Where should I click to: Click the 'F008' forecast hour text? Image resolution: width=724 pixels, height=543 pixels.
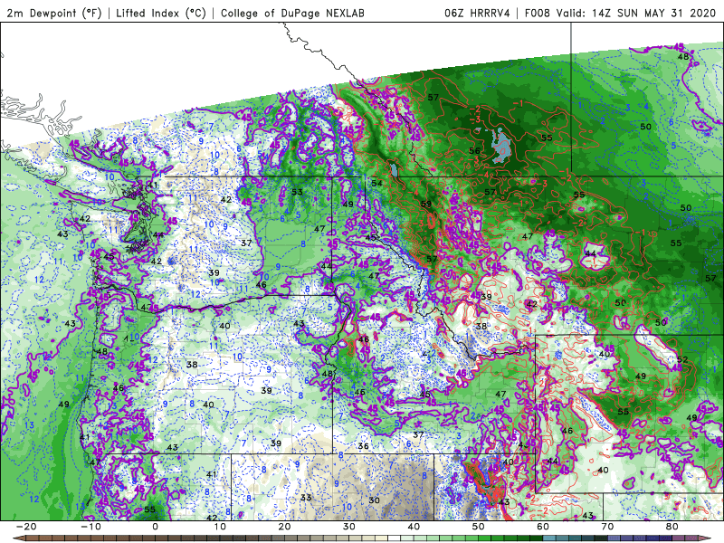pyautogui.click(x=537, y=13)
